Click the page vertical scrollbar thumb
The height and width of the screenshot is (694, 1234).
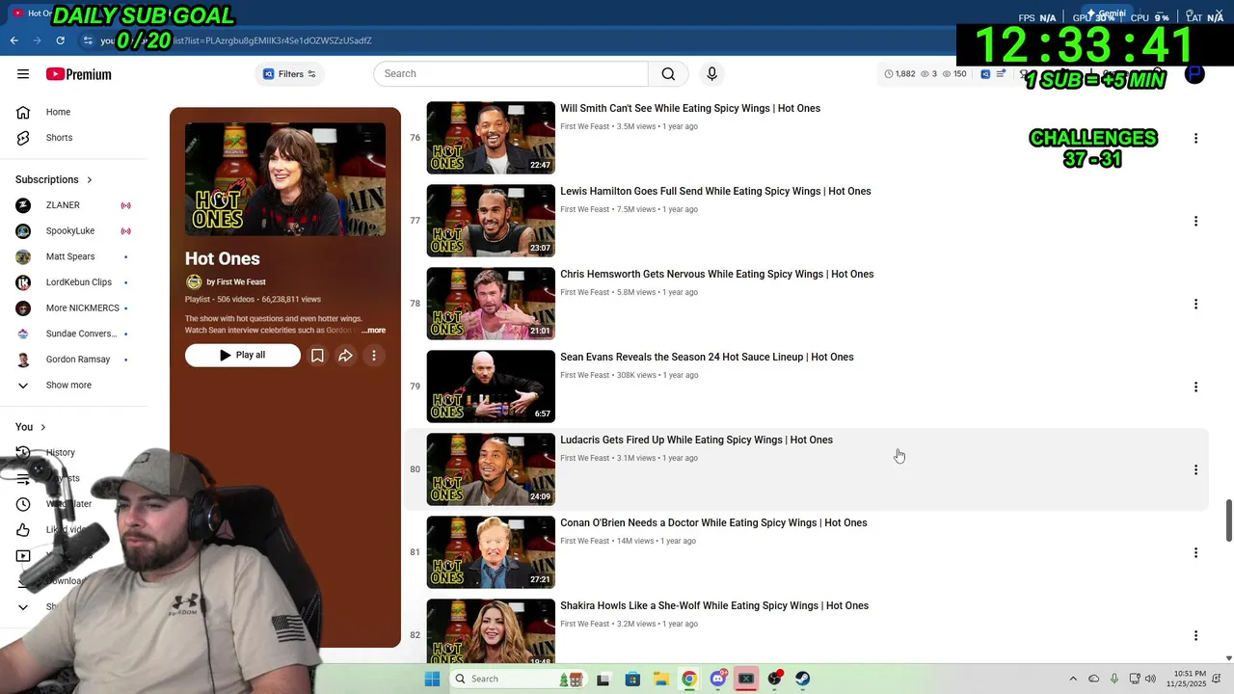pyautogui.click(x=1228, y=520)
